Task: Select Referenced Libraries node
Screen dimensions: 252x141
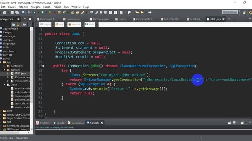Action: pos(16,126)
